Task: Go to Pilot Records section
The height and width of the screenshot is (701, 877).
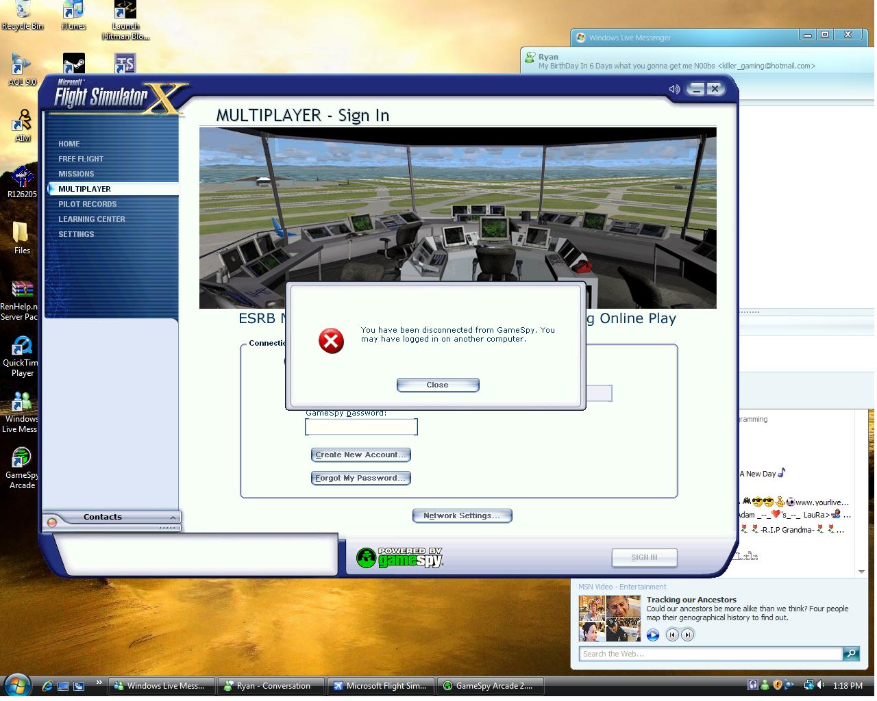Action: click(87, 204)
